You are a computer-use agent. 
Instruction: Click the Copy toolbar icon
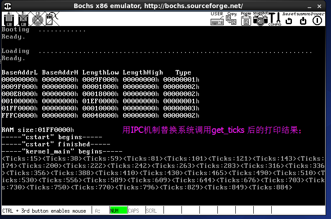231,18
